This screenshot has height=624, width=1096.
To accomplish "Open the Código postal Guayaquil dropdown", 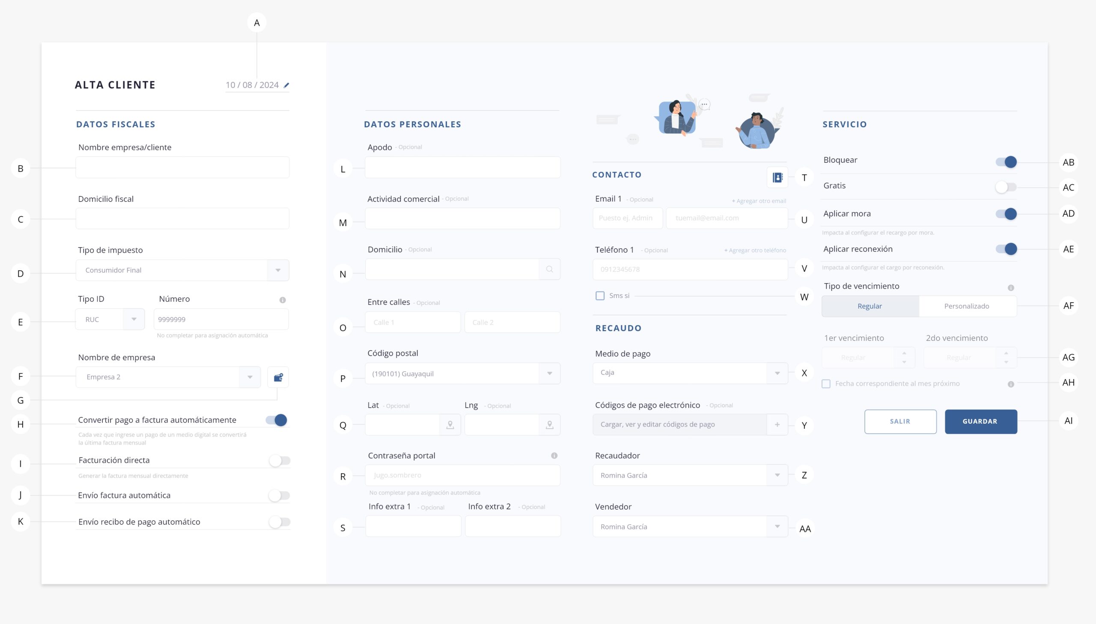I will [x=549, y=373].
